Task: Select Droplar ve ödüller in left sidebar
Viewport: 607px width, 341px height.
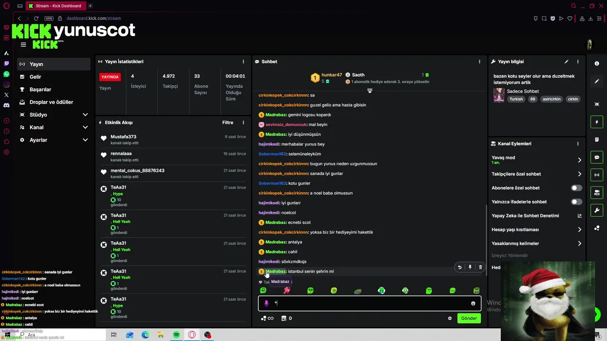Action: [x=54, y=102]
